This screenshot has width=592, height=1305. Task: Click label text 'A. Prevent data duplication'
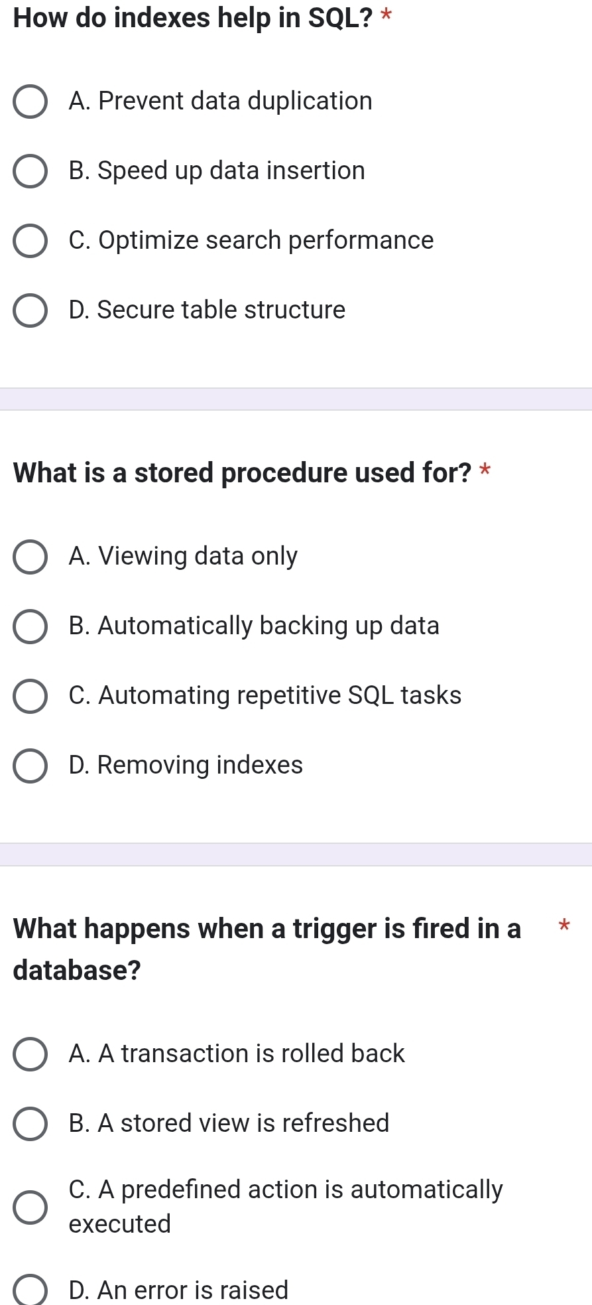pos(220,102)
